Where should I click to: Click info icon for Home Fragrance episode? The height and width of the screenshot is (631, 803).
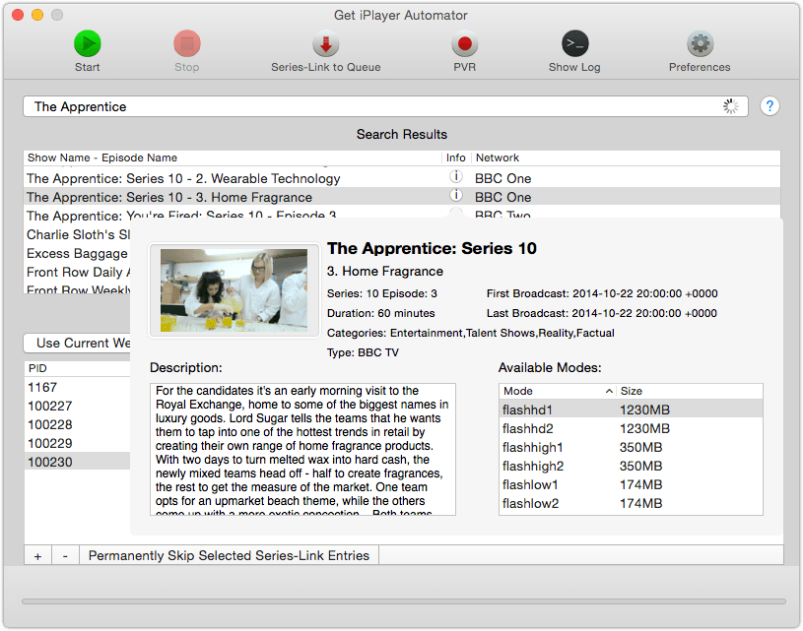point(456,196)
